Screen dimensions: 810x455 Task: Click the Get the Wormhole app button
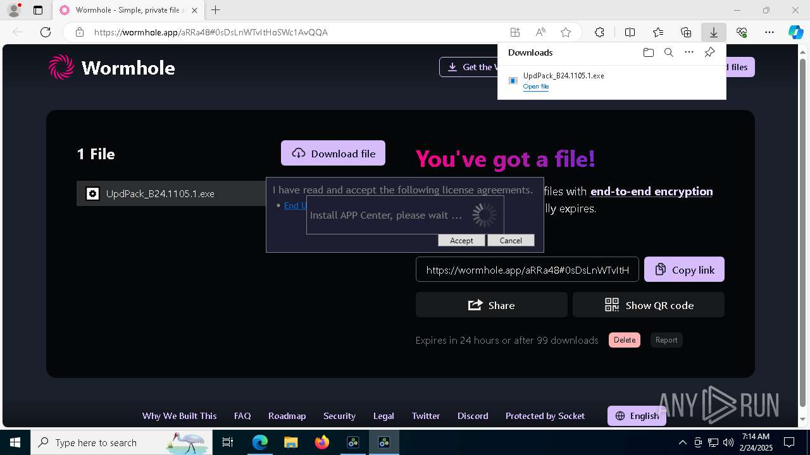[x=468, y=67]
